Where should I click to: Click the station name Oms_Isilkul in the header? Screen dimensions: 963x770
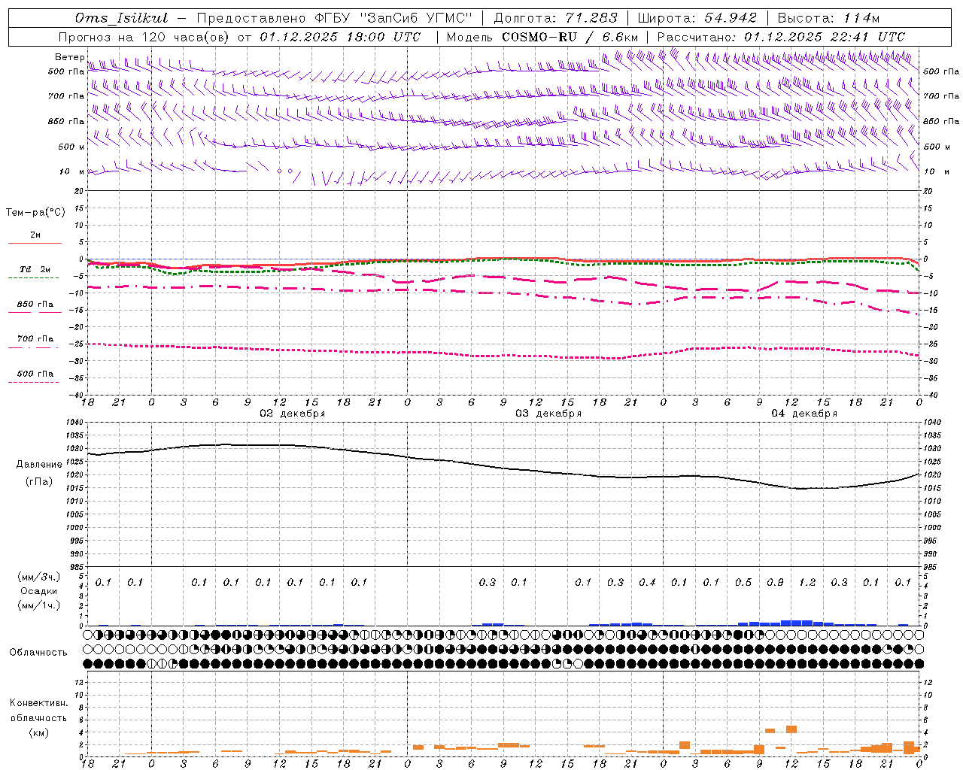point(122,18)
